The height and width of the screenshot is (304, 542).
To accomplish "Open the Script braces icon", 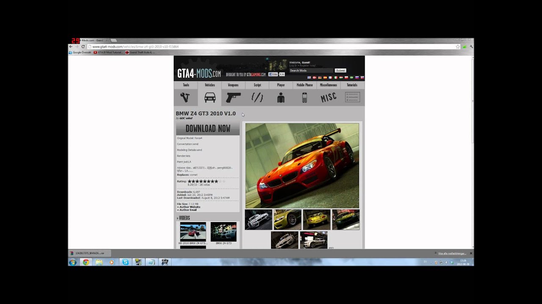I will coord(257,98).
